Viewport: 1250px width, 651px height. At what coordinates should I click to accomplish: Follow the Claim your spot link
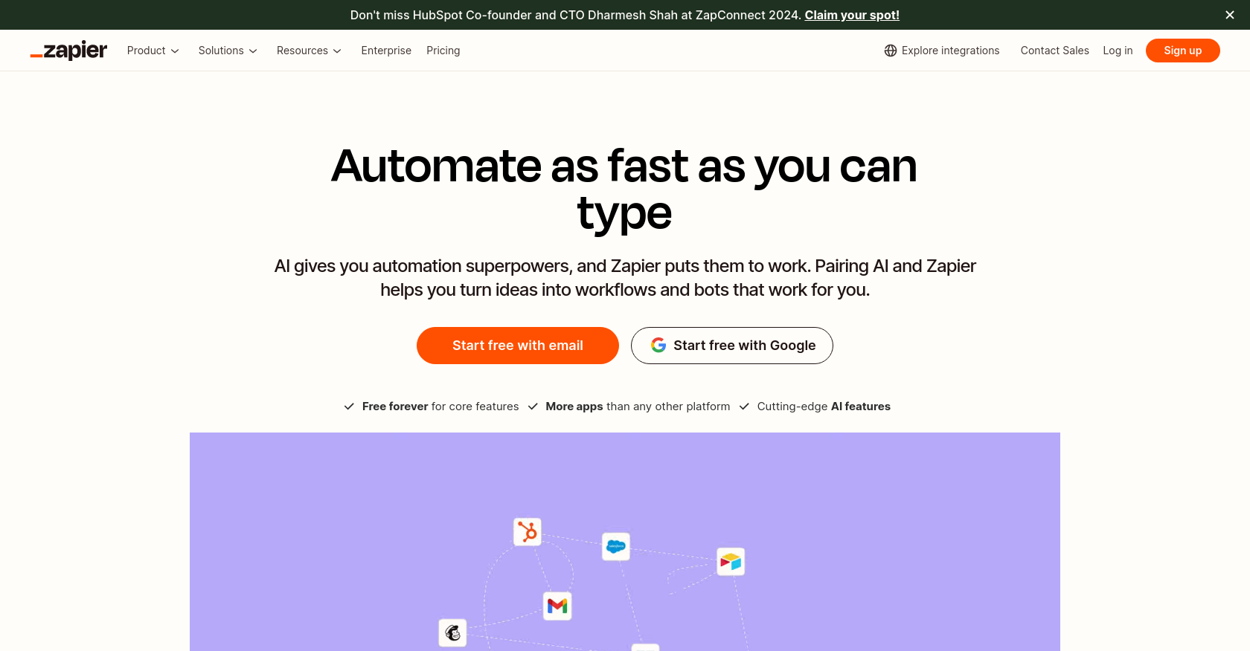coord(852,15)
